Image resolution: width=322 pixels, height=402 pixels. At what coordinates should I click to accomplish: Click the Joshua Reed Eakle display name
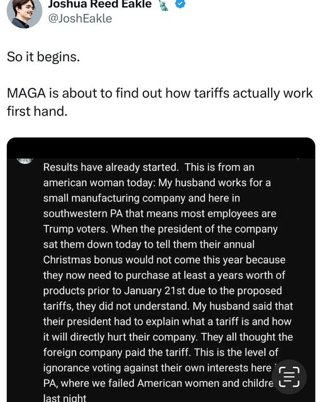coord(100,4)
